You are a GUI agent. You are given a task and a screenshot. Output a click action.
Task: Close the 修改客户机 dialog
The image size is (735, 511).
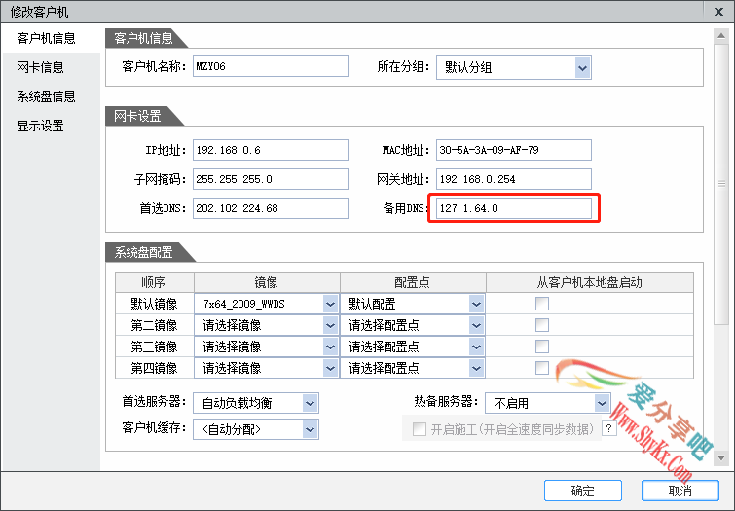pyautogui.click(x=718, y=12)
